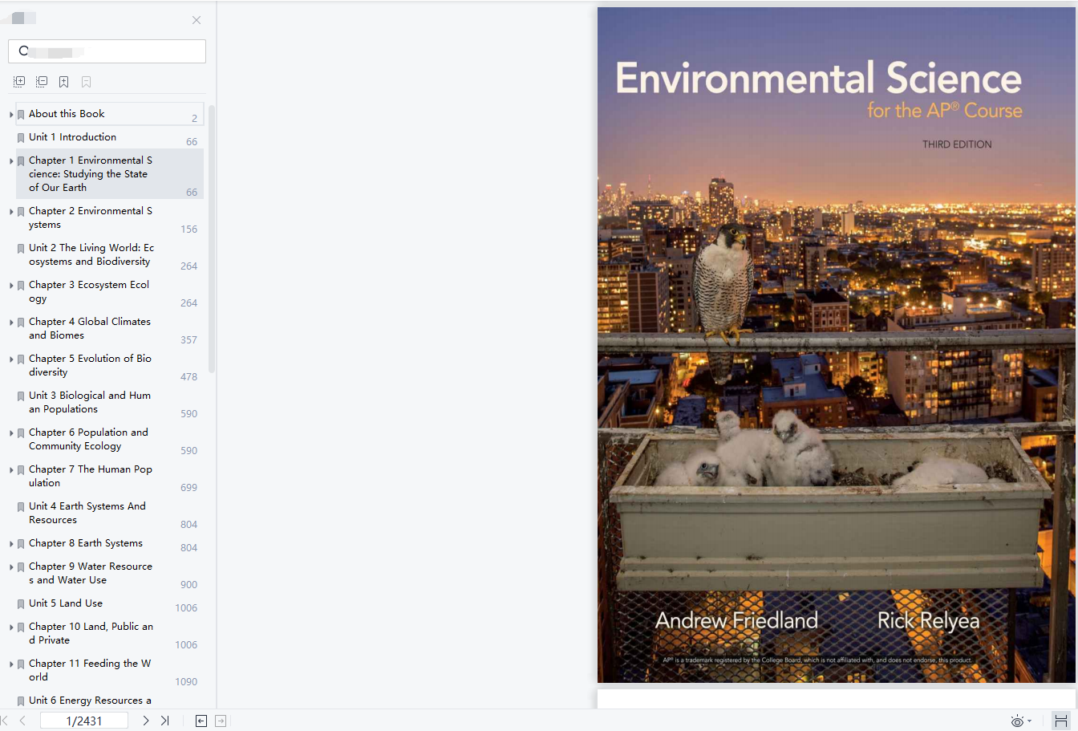
Task: Open Chapter 11 Feeding the World
Action: [x=90, y=670]
